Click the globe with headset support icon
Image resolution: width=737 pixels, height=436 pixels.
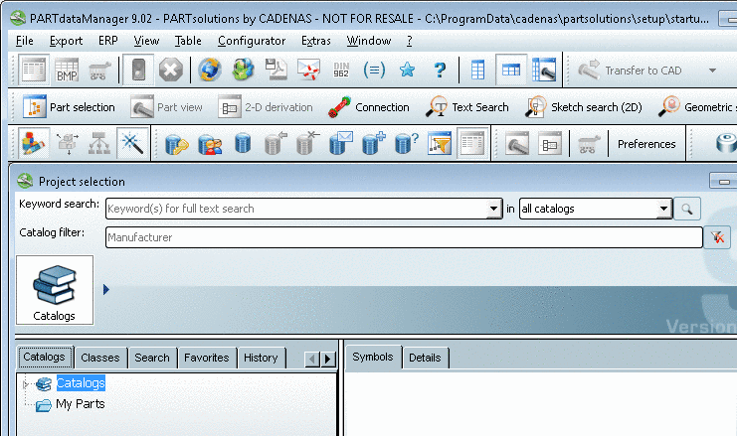243,71
